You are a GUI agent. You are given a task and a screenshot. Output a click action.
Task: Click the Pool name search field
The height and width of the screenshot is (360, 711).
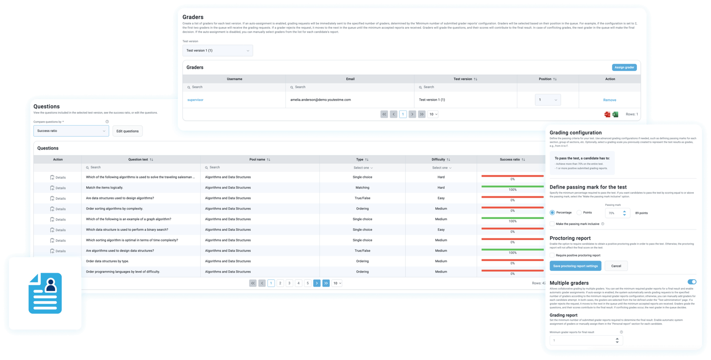click(260, 168)
